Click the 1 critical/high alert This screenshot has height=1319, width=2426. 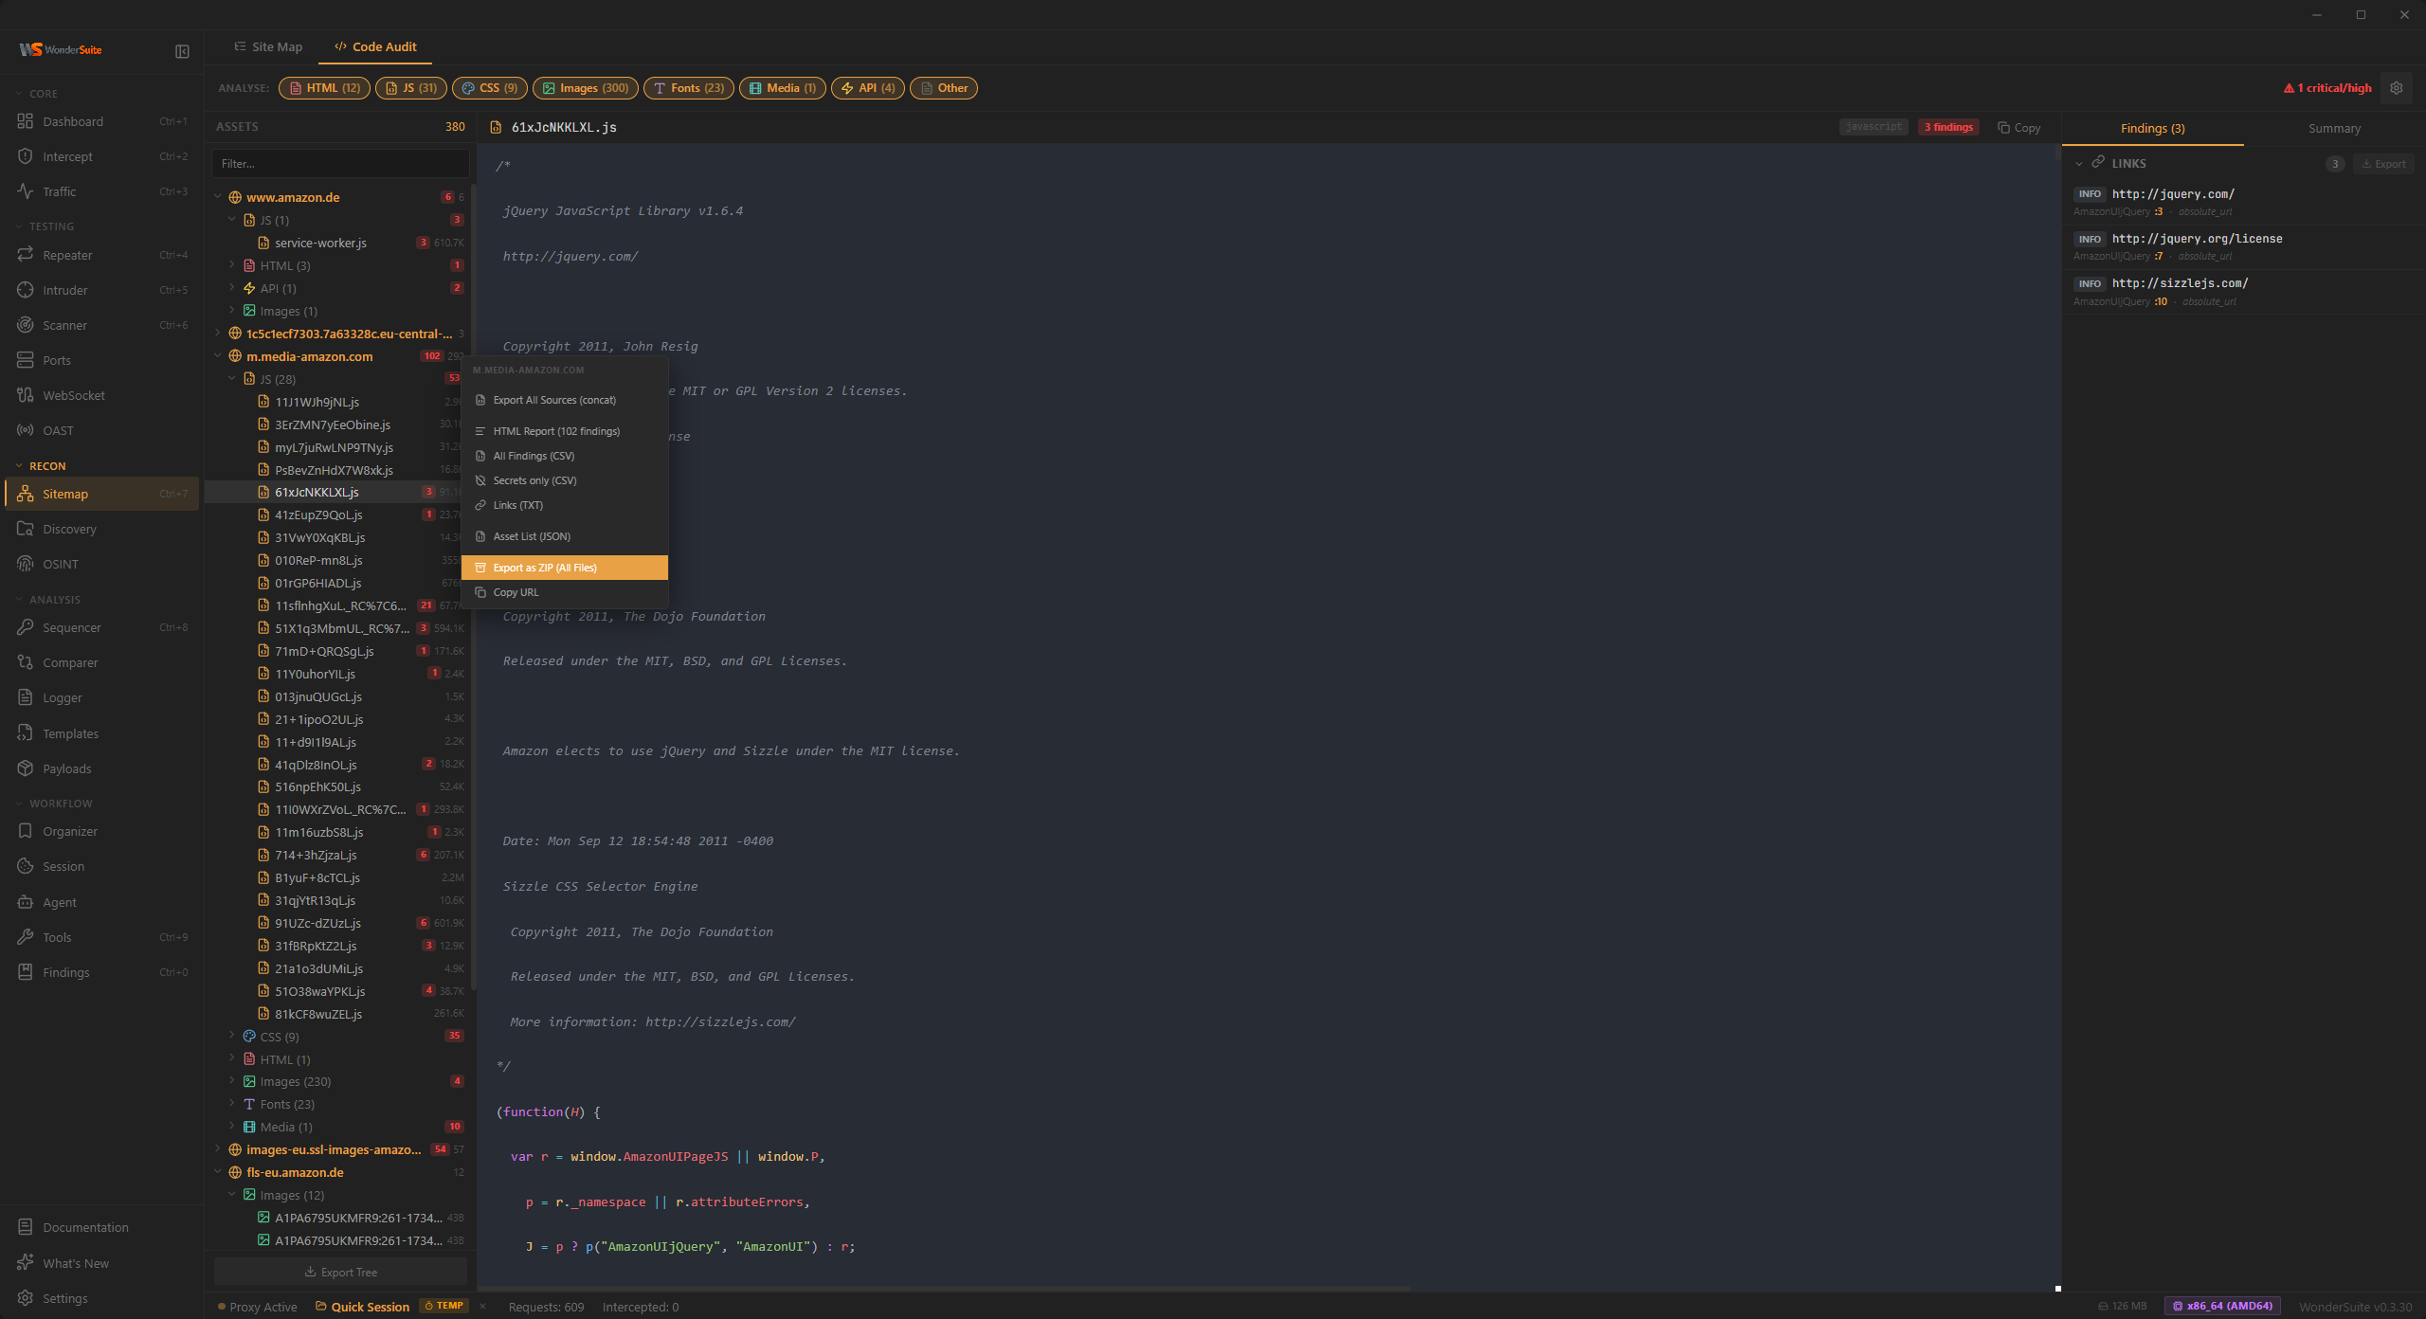coord(2327,88)
